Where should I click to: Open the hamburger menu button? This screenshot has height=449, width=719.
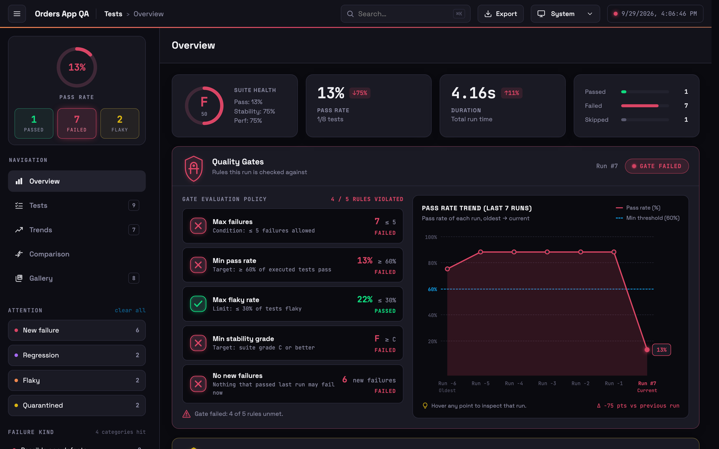[17, 14]
